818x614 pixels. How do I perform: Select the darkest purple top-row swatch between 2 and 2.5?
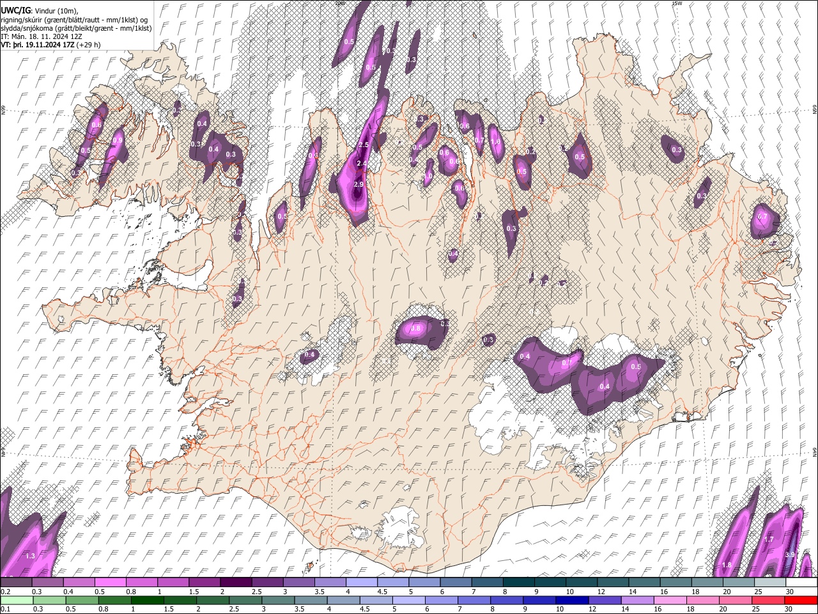(236, 582)
